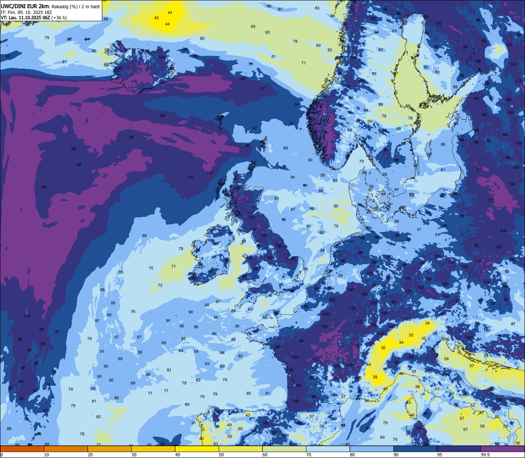
Task: Click the legend tick label '99.9'
Action: (486, 455)
